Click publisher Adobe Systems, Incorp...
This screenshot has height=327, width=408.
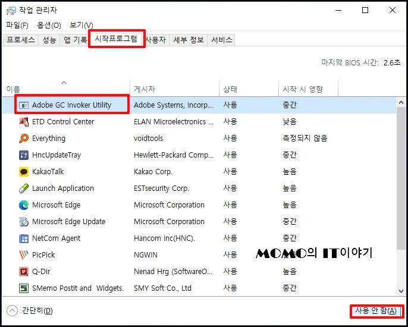tap(174, 105)
